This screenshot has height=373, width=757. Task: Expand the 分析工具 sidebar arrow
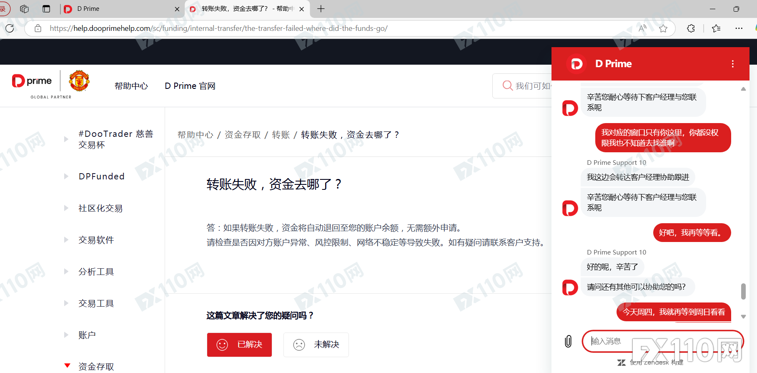[66, 272]
